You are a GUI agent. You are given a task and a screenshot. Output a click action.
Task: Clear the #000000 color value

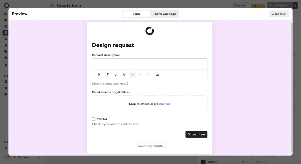pyautogui.click(x=243, y=162)
